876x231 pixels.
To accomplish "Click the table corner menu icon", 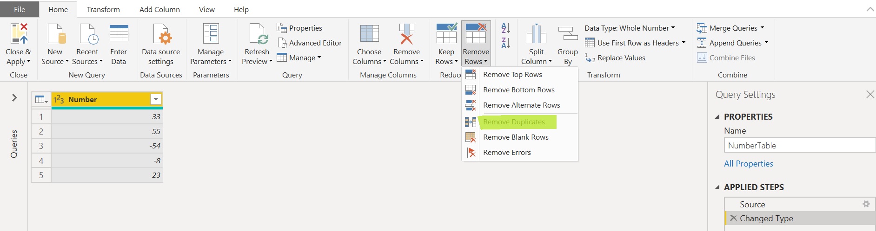I will click(41, 99).
